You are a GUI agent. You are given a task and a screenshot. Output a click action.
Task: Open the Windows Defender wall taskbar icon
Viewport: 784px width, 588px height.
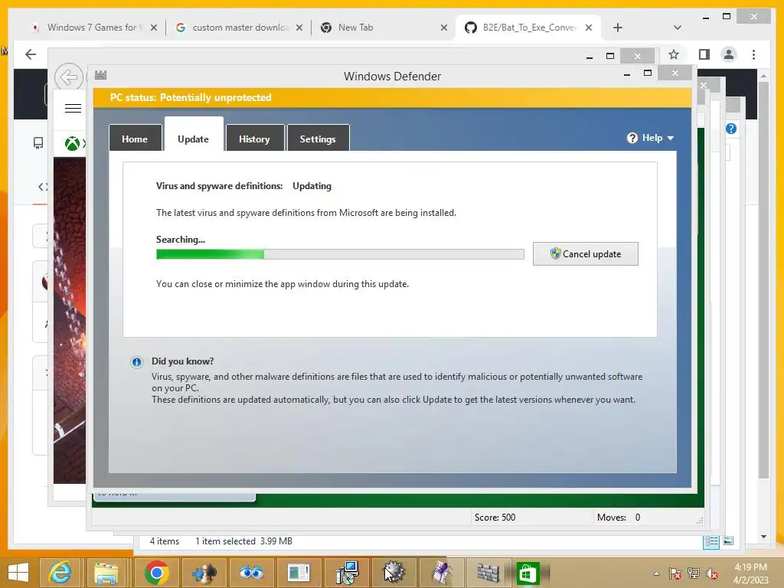(x=488, y=573)
